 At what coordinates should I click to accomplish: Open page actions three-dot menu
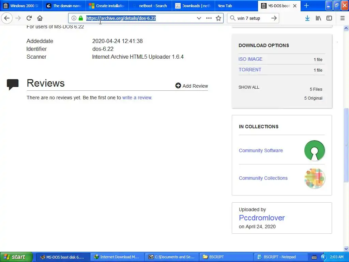pos(209,18)
